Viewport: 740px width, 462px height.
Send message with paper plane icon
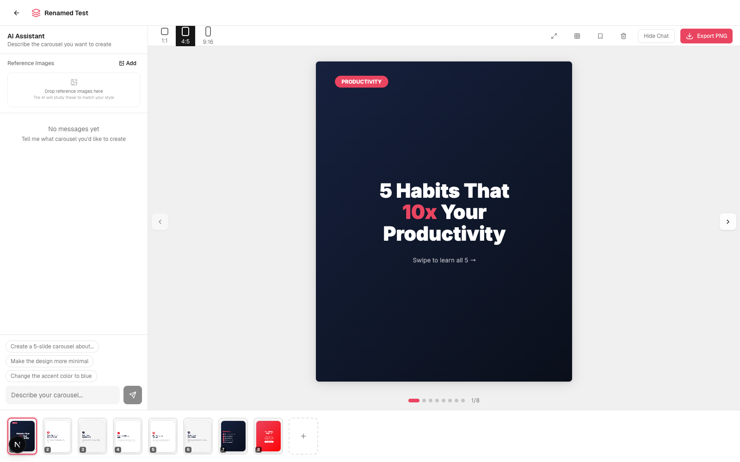(x=133, y=395)
